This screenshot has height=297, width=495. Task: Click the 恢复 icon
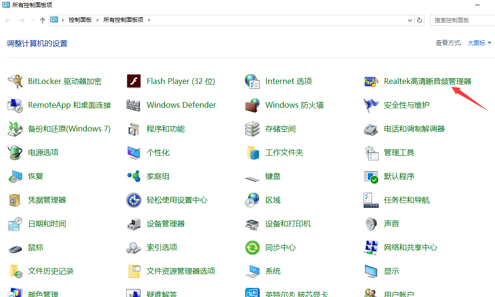click(x=15, y=176)
